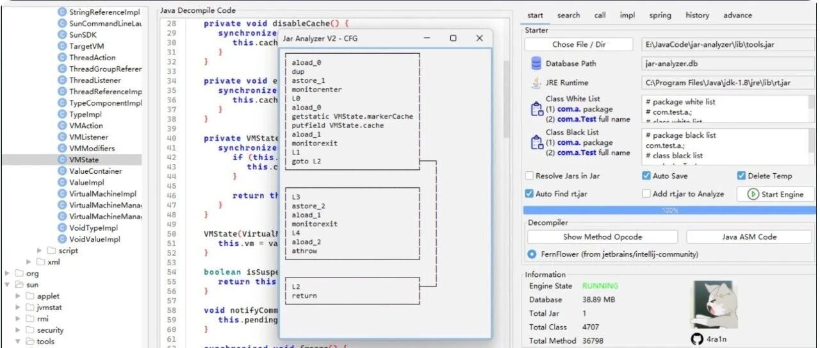Click the white list text area scrollbar
Screen dimensions: 820x348
coord(812,109)
